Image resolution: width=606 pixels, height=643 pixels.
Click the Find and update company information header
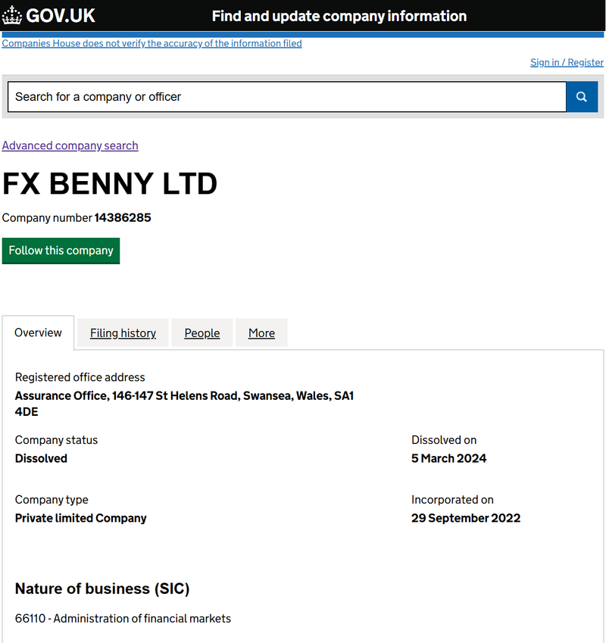339,16
